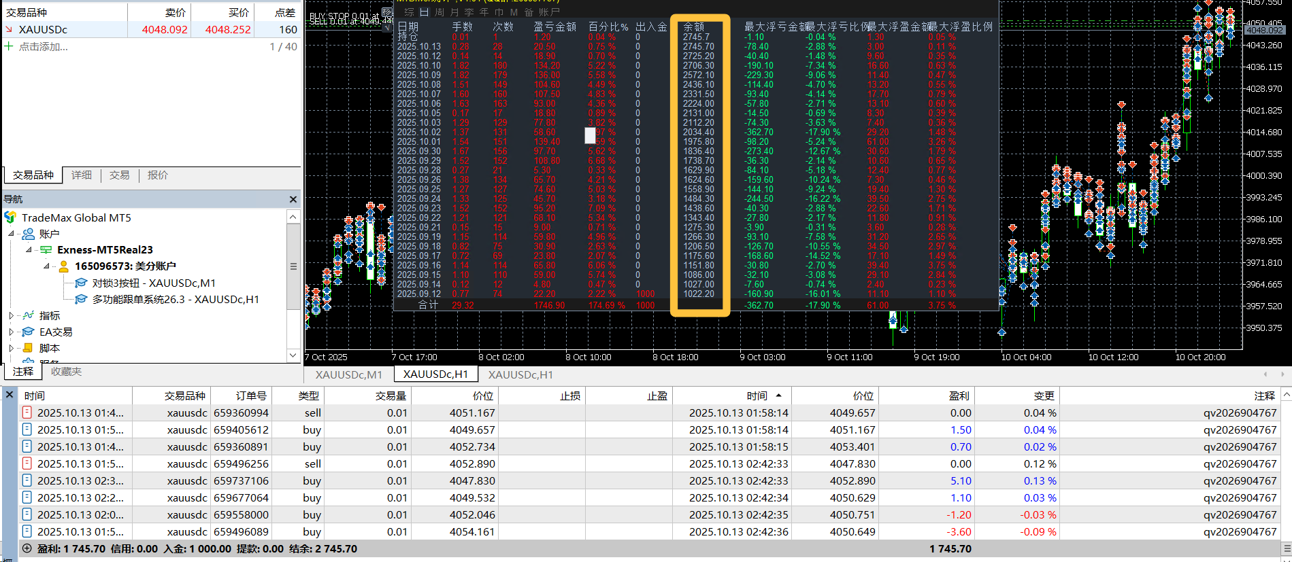Screen dimensions: 1292x562
Task: Select the 周 period in the statistics panel
Action: tap(439, 12)
